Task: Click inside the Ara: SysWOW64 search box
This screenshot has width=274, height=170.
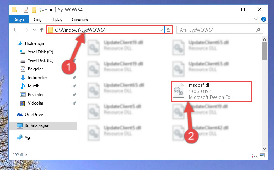Action: pyautogui.click(x=217, y=30)
